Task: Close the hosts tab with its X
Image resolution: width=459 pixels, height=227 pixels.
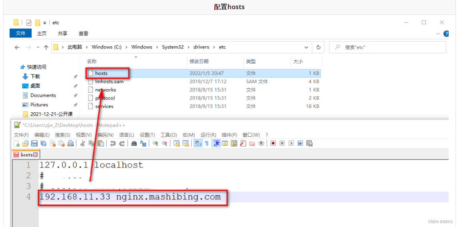Action: click(x=36, y=154)
